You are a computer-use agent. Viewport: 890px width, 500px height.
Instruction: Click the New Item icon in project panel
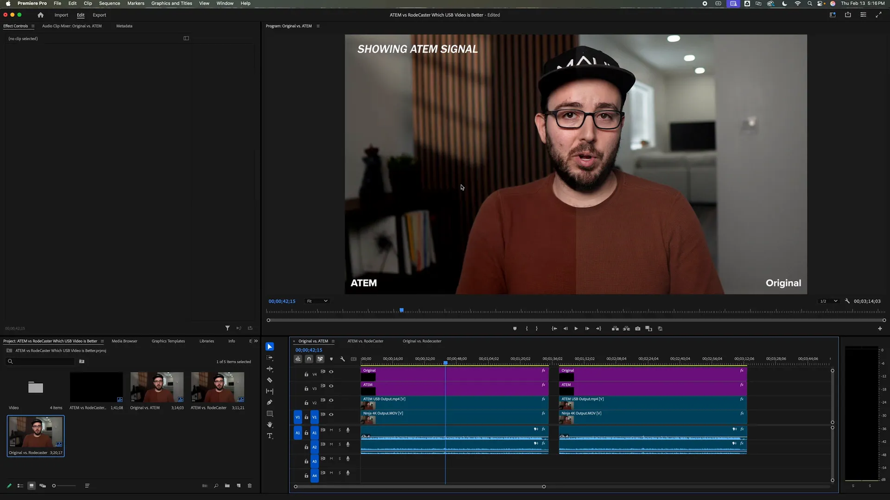(x=239, y=486)
